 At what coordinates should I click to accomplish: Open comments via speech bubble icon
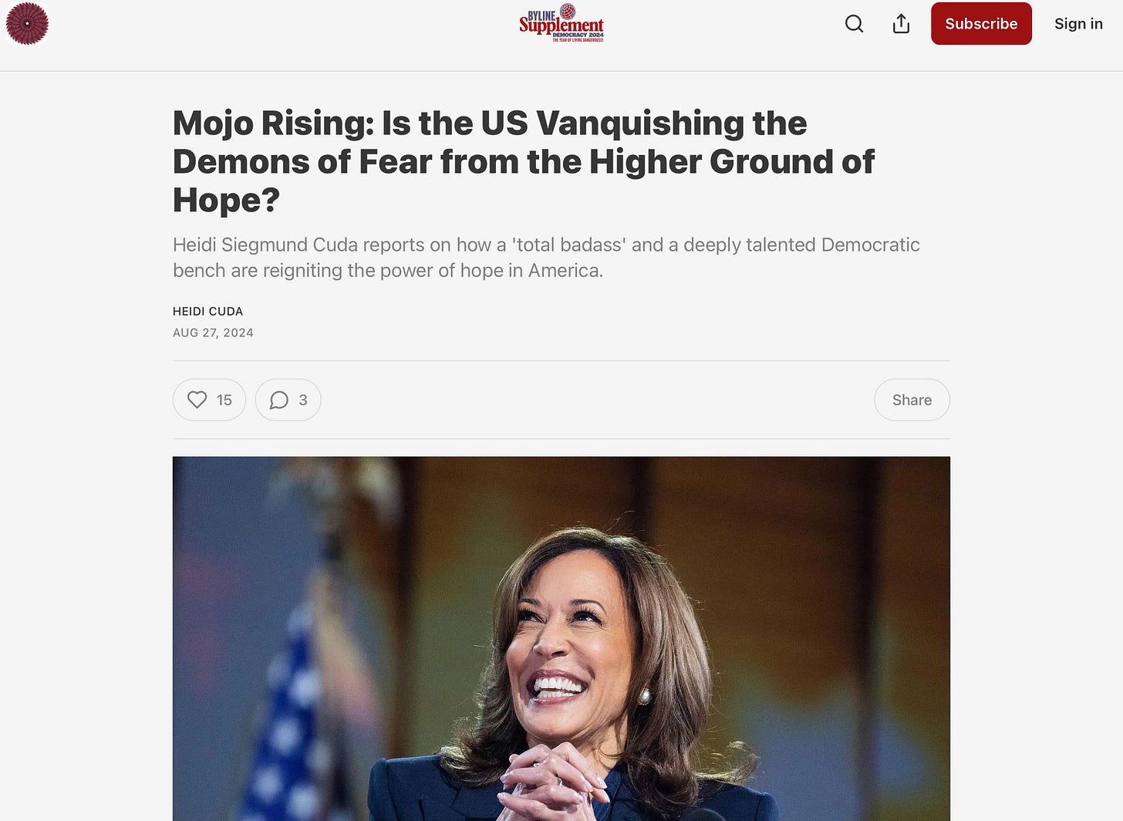279,400
